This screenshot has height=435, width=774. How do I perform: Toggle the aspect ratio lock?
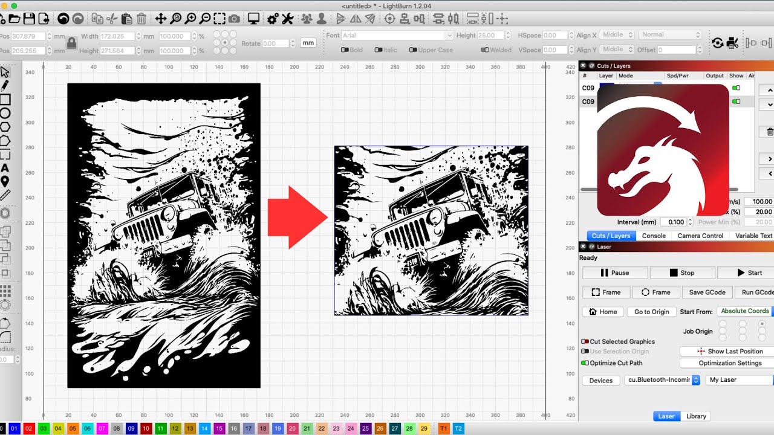(71, 43)
